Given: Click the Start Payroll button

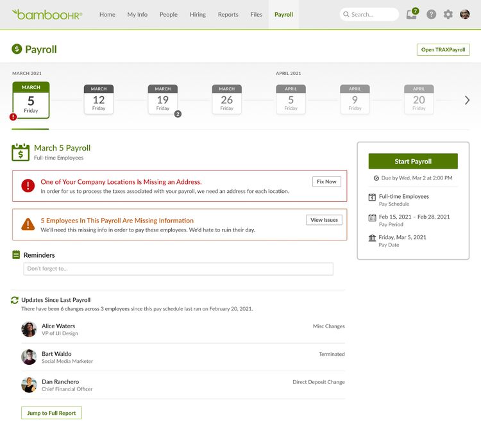Looking at the screenshot, I should (413, 161).
